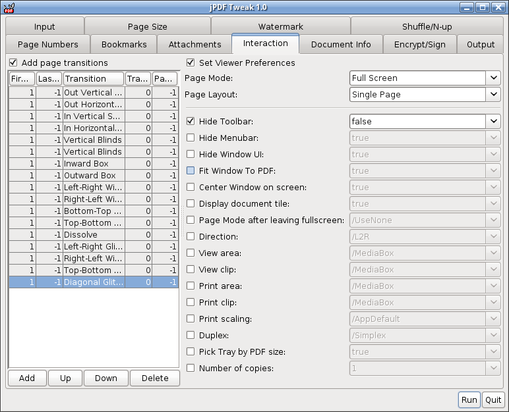
Task: Sort by the Transition column header
Action: [x=94, y=78]
